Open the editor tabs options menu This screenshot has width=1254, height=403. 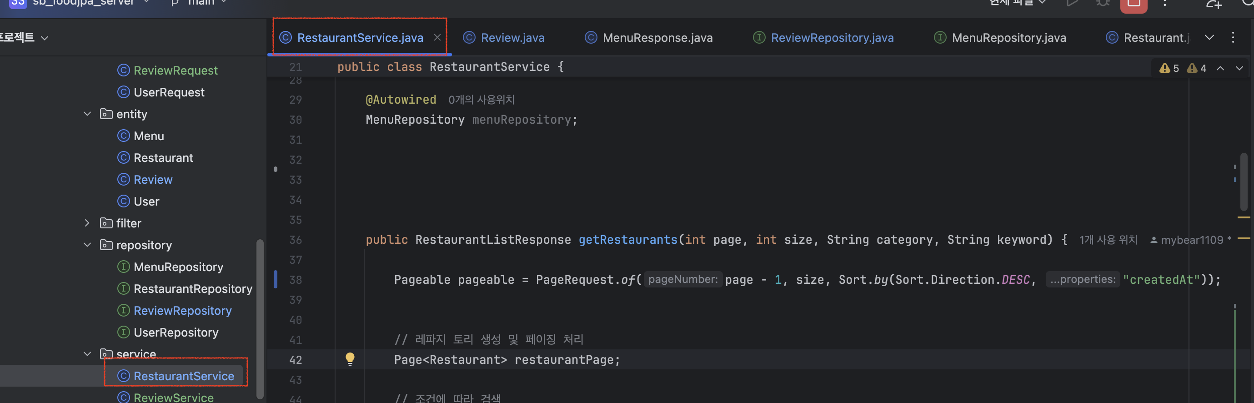[1233, 37]
